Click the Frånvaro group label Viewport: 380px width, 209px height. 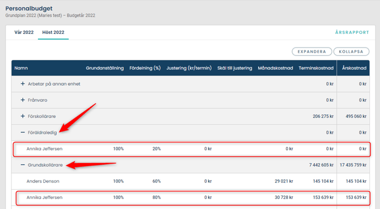(x=37, y=100)
